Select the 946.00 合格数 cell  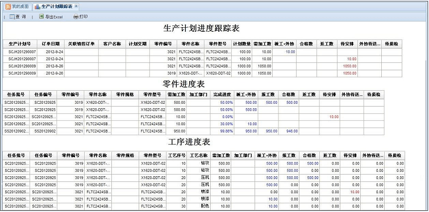click(x=289, y=132)
